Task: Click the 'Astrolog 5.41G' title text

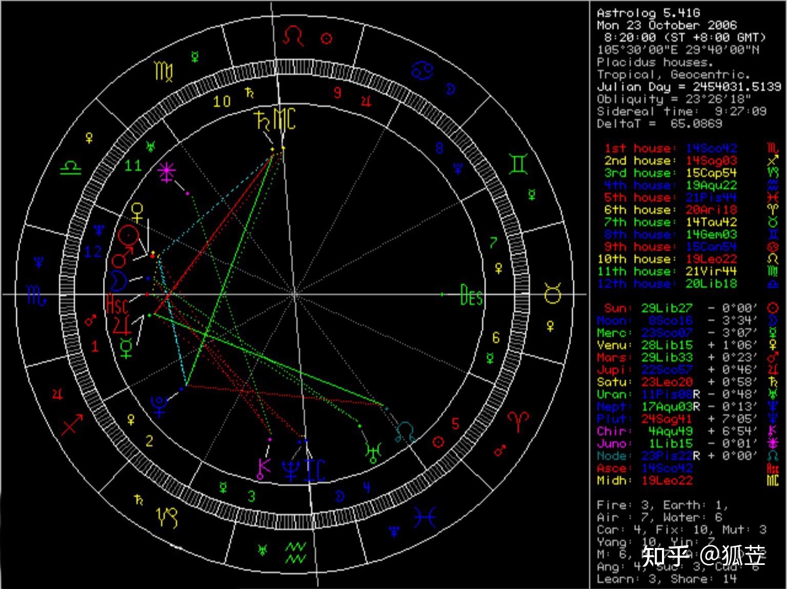Action: click(x=648, y=13)
